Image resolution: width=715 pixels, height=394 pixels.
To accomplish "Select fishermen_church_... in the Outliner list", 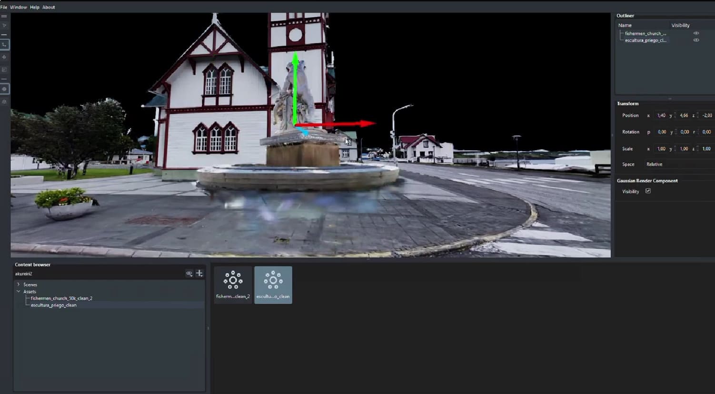I will 645,33.
